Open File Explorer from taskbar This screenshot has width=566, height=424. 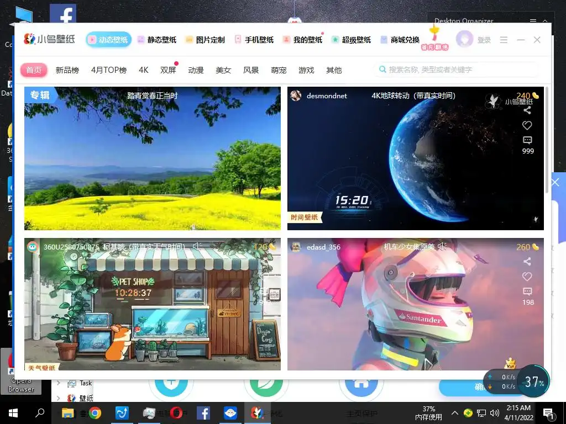(x=67, y=413)
